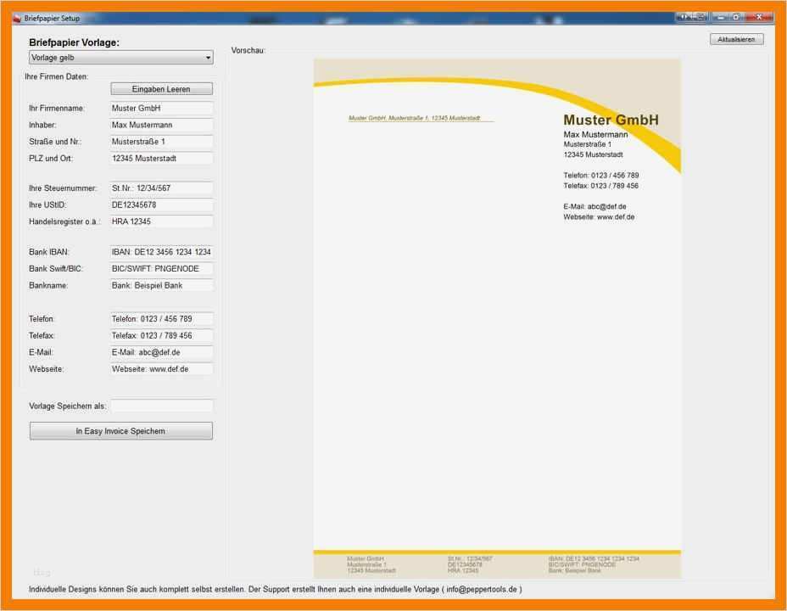
Task: Maximize the Briefpapier Setup window
Action: tap(736, 17)
